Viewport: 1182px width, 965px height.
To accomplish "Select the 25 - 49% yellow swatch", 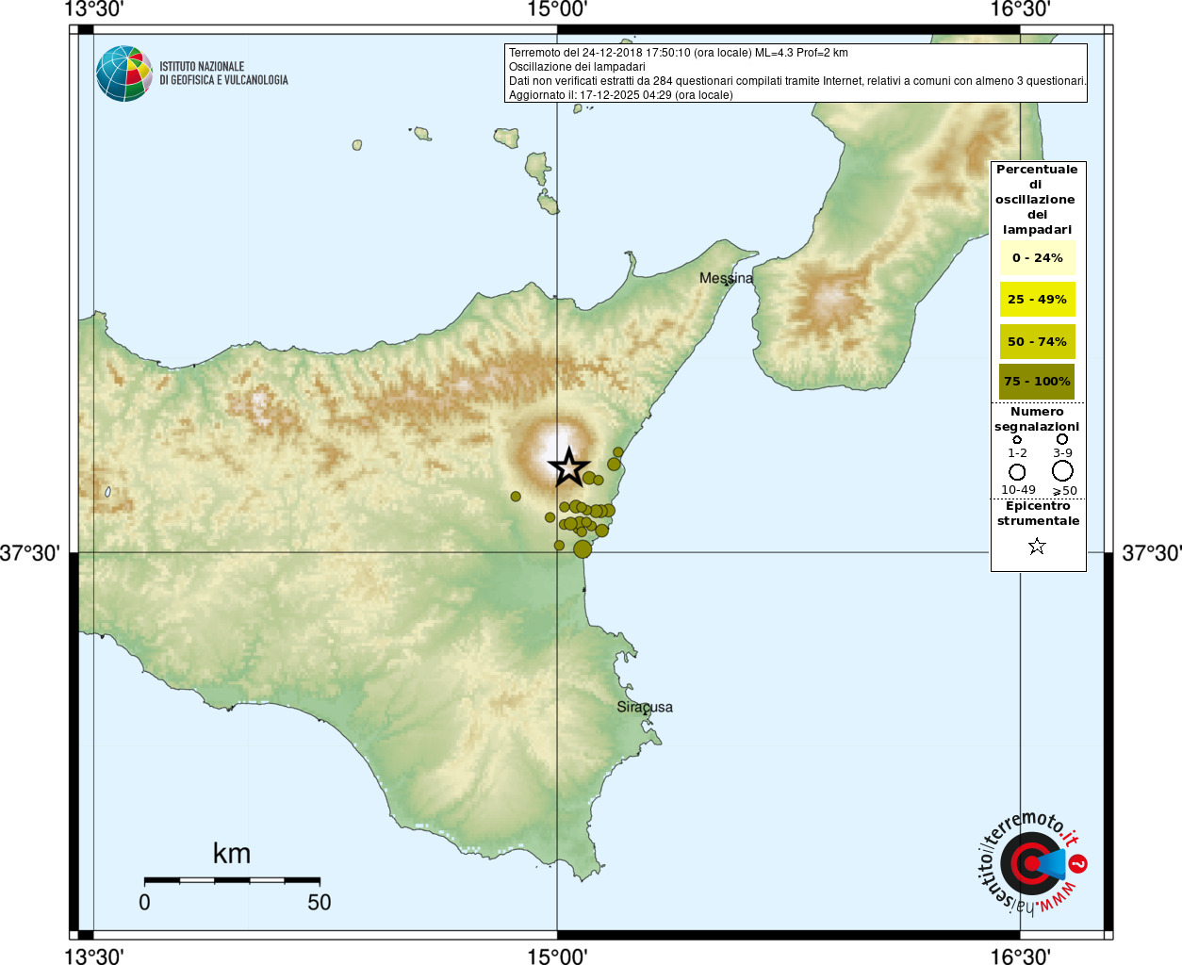I will [x=1037, y=299].
